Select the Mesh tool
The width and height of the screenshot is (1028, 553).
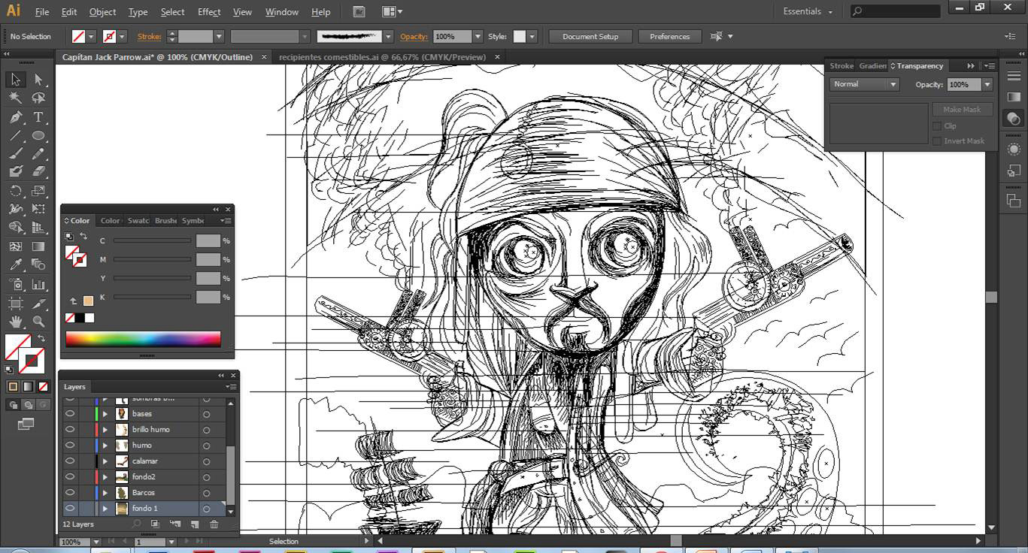click(x=15, y=246)
